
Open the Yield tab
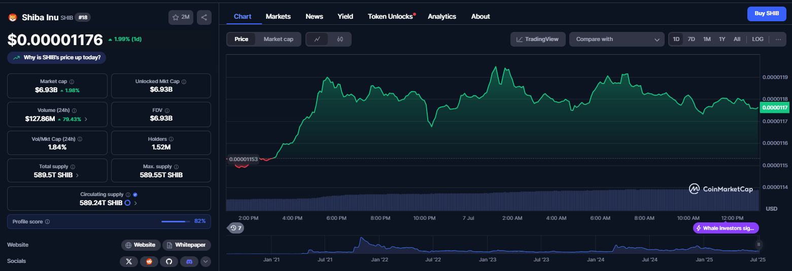tap(346, 16)
